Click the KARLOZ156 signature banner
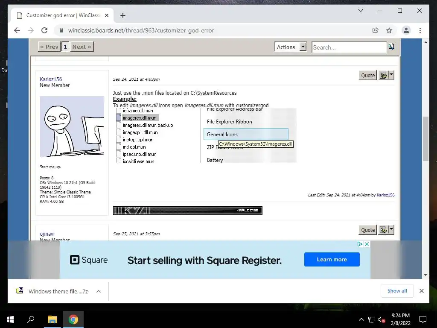The height and width of the screenshot is (328, 437). (188, 210)
